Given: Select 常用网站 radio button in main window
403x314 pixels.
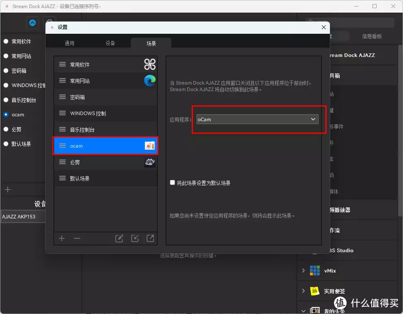Looking at the screenshot, I should click(x=6, y=56).
